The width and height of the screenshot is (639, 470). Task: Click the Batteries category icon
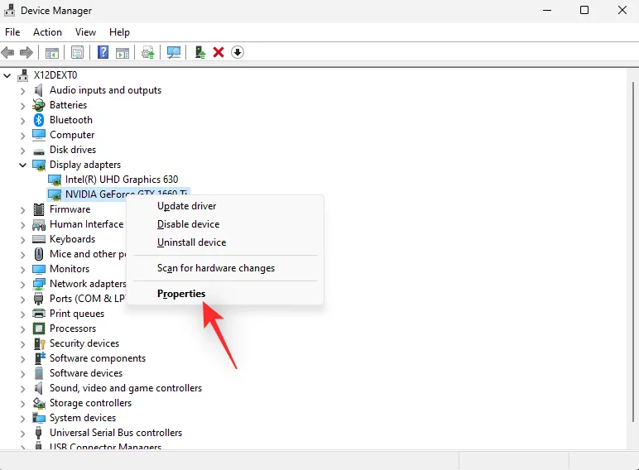39,105
